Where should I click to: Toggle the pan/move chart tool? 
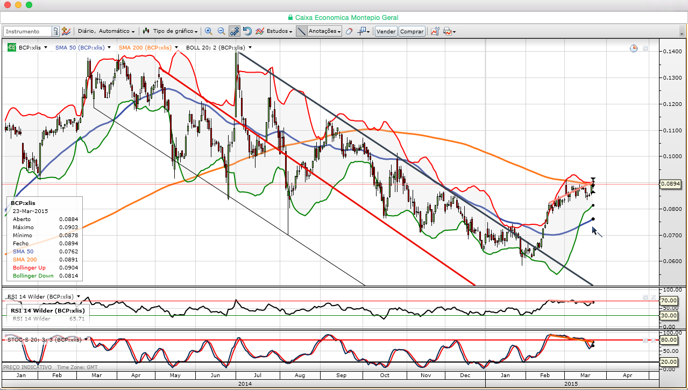(x=235, y=31)
